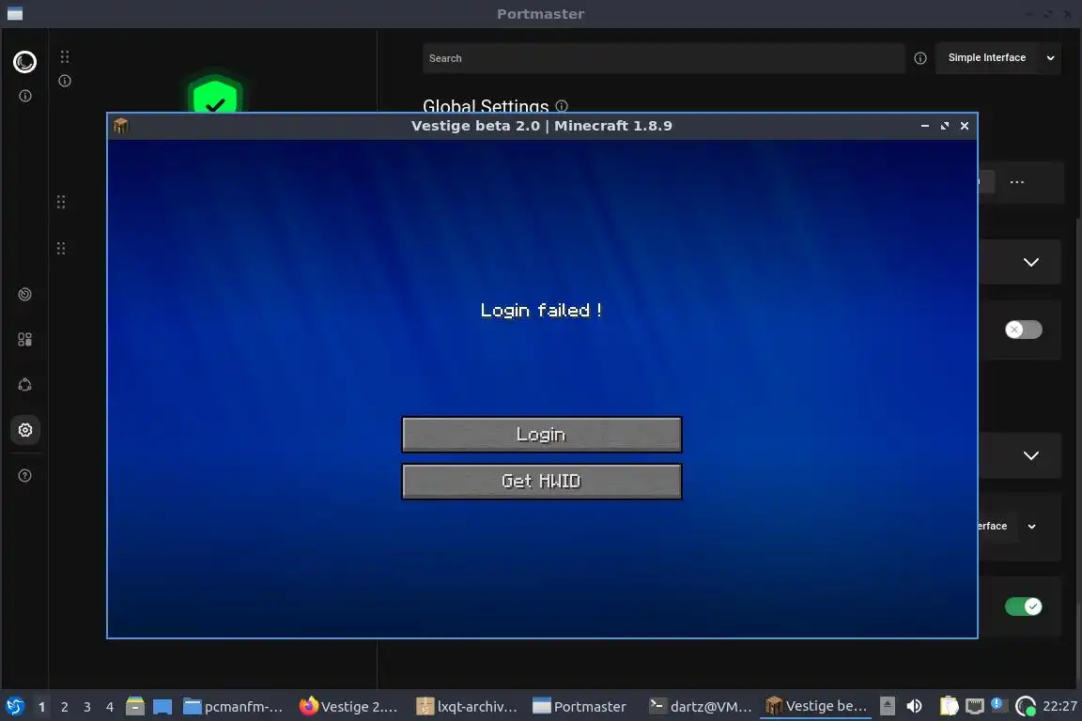The height and width of the screenshot is (721, 1082).
Task: Close the Vestige Minecraft window
Action: (x=965, y=126)
